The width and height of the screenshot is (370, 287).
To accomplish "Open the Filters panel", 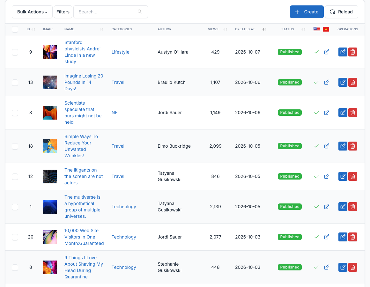I will (x=63, y=12).
